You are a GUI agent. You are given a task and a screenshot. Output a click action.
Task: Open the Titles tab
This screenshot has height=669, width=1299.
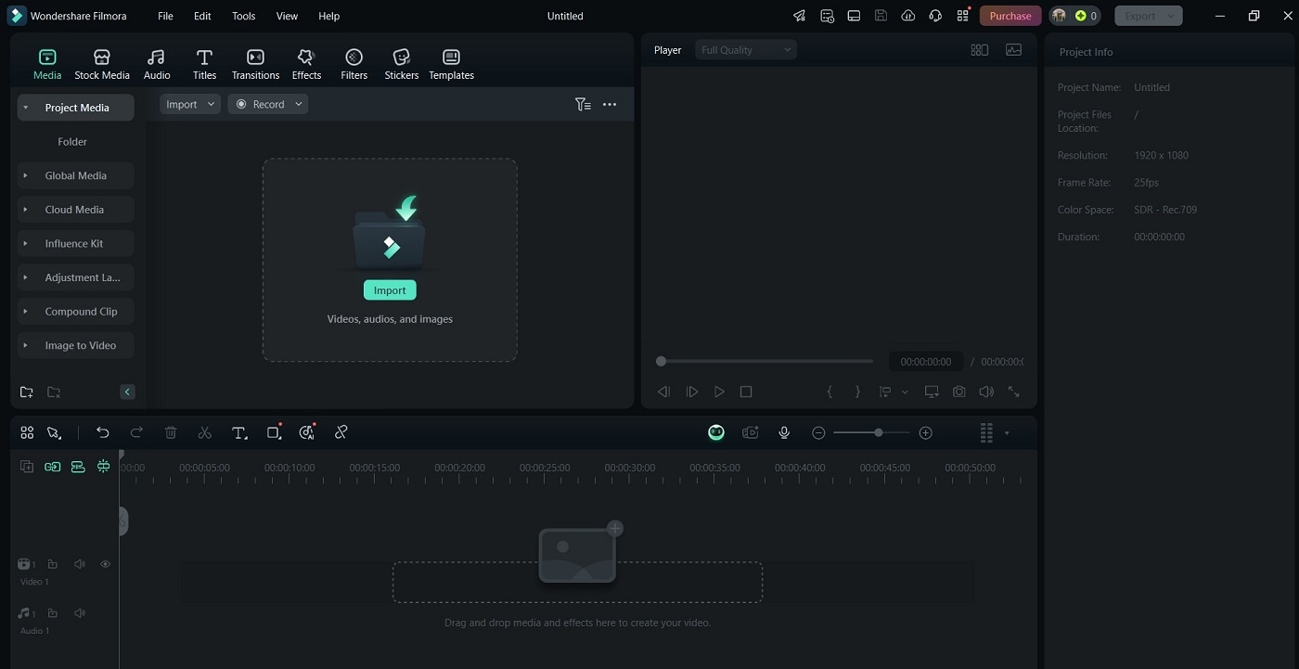204,65
